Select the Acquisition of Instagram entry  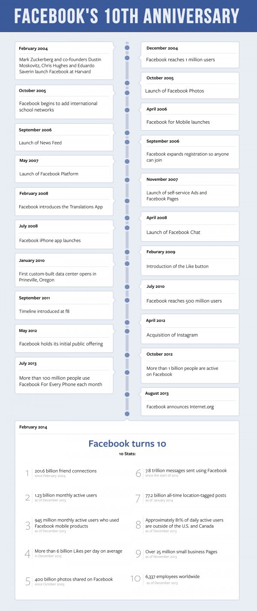tap(190, 329)
